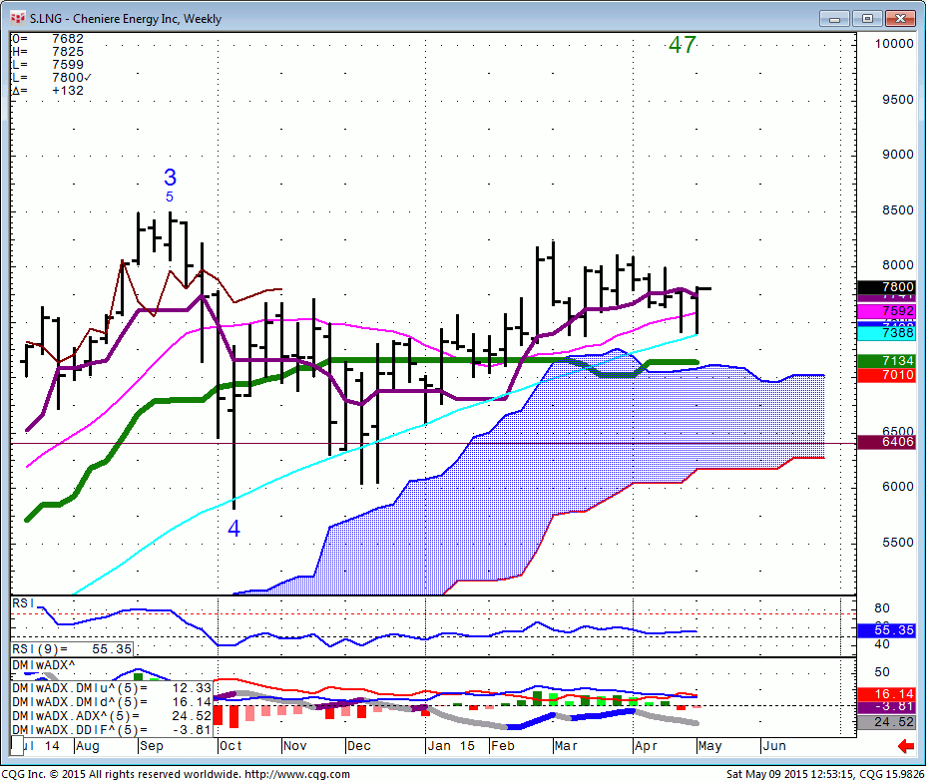
Task: Click the Aug label on time axis
Action: (88, 746)
